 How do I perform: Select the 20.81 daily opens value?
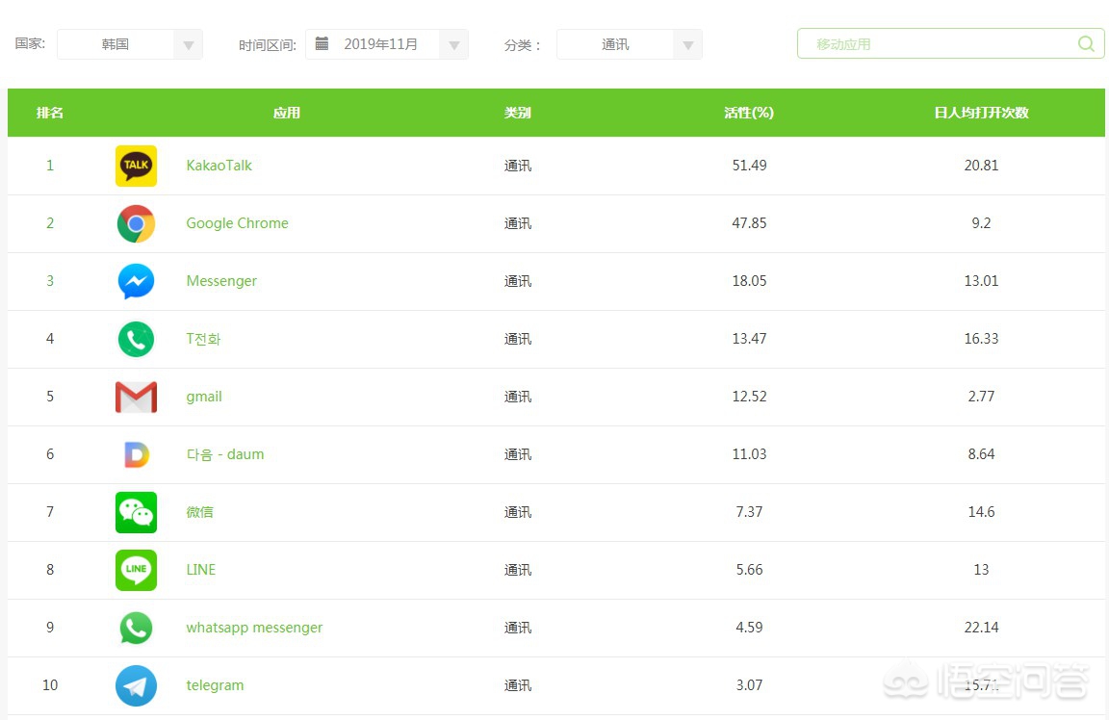coord(981,166)
